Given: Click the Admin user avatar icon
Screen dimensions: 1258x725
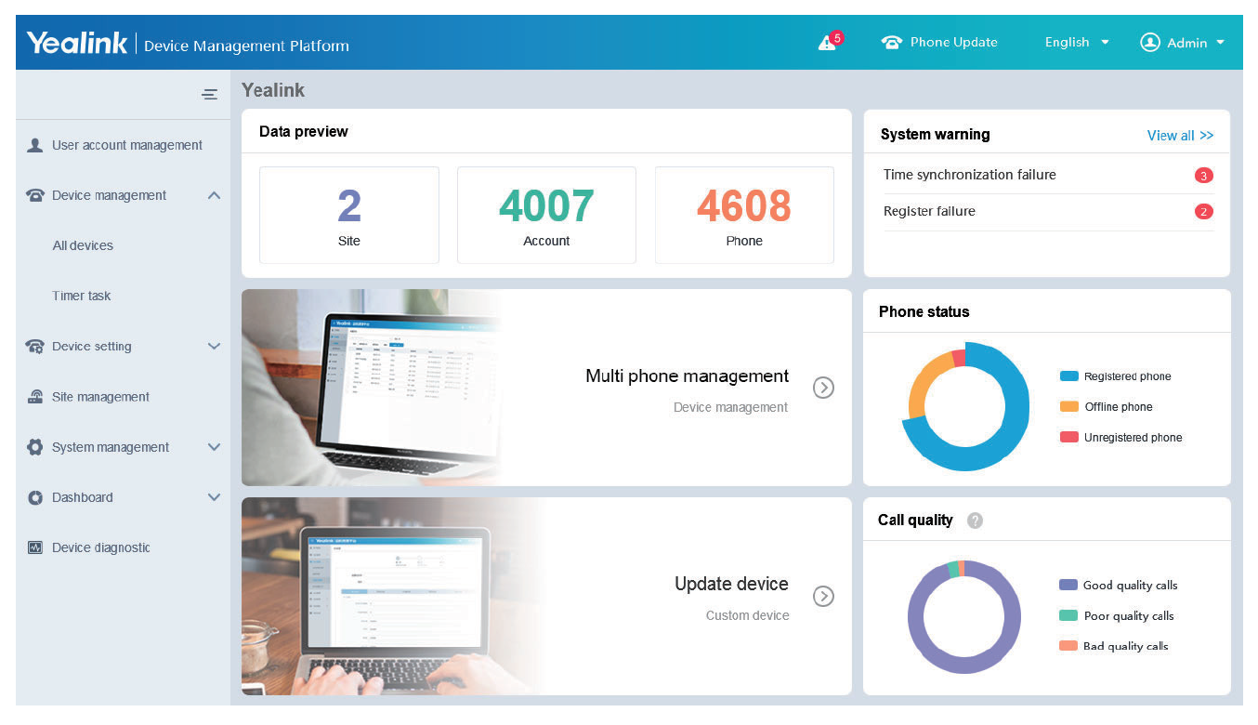Looking at the screenshot, I should [1150, 43].
